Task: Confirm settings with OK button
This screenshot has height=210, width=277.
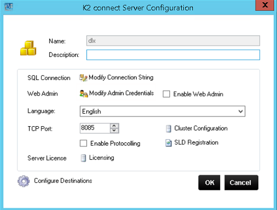Action: coord(209,182)
